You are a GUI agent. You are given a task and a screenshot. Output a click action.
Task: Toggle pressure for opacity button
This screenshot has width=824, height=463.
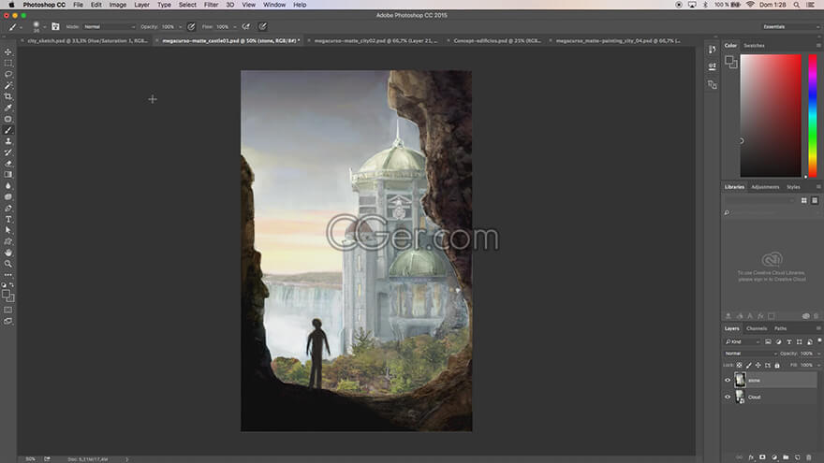click(191, 26)
